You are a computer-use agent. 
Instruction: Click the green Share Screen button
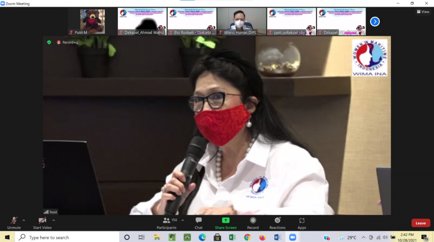pos(226,223)
